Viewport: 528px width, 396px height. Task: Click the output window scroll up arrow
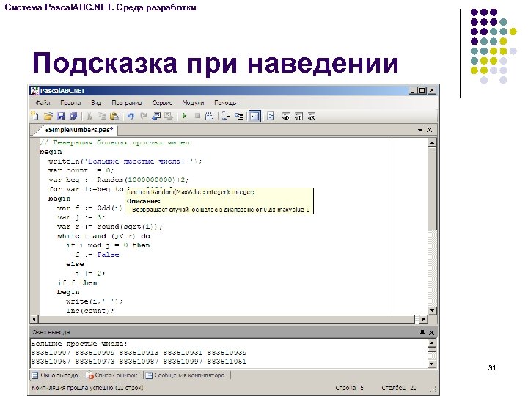pos(432,342)
